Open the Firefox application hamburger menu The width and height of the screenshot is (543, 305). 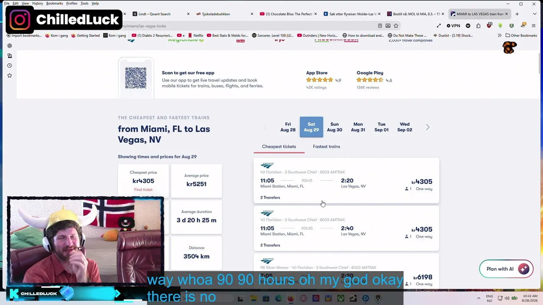534,26
